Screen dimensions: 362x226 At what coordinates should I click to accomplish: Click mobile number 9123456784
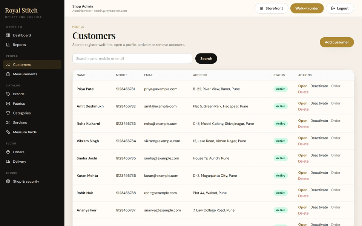click(126, 141)
